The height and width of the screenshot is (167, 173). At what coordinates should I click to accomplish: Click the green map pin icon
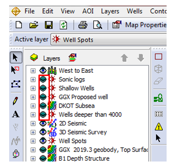tap(158, 98)
